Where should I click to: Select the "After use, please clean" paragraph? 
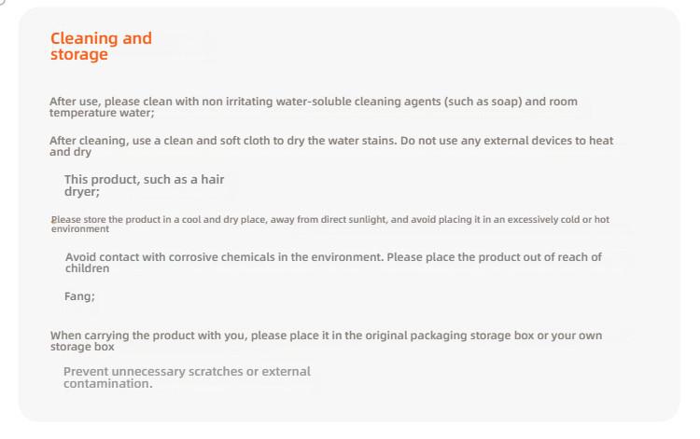tap(314, 106)
